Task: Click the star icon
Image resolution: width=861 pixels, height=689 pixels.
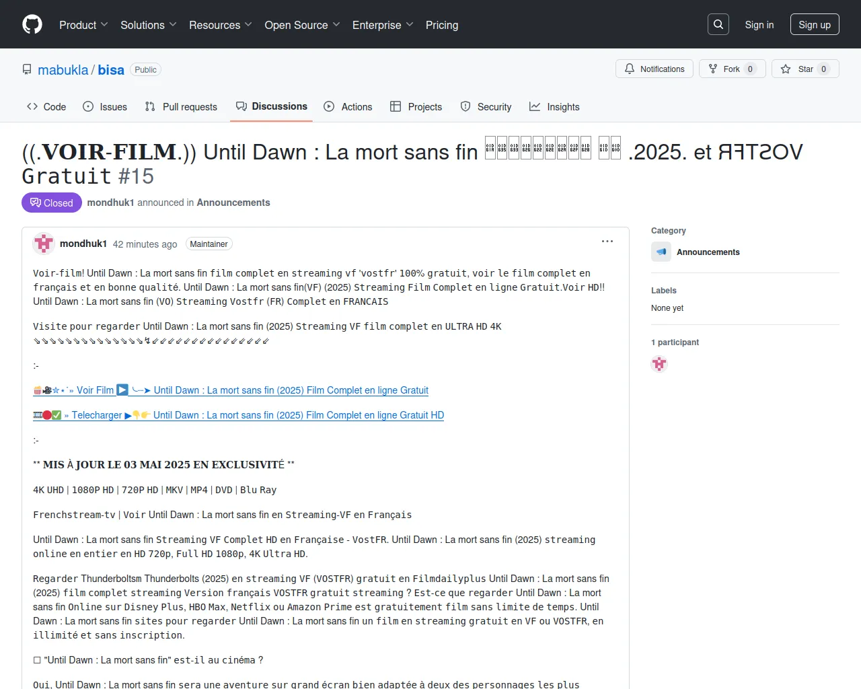Action: (786, 69)
